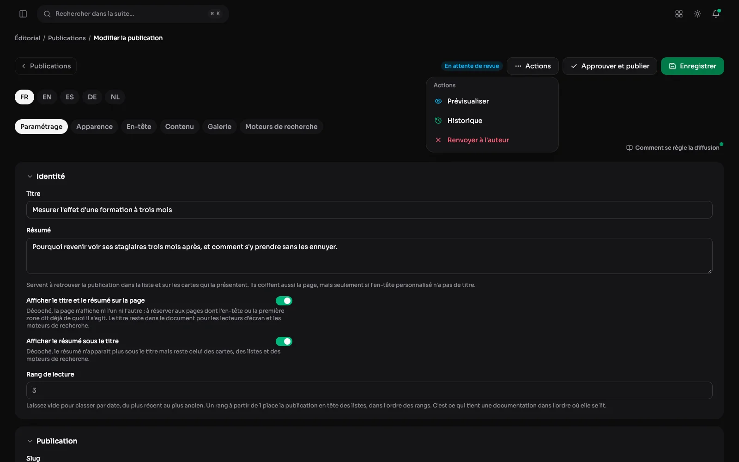Open the Galerie tab
The height and width of the screenshot is (462, 739).
219,127
